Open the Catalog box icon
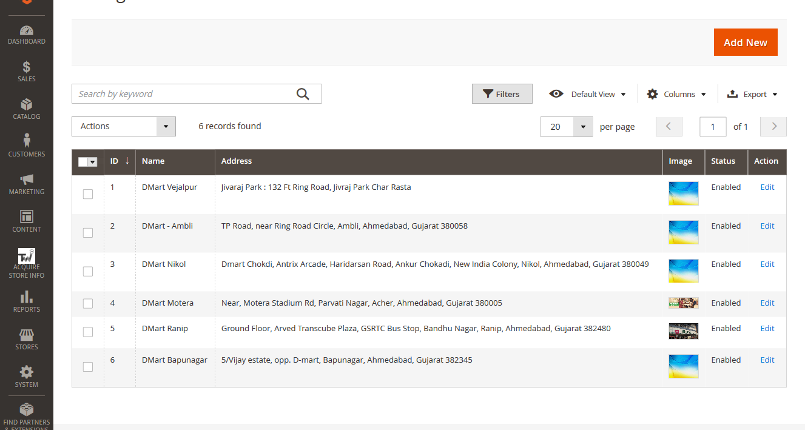 [x=26, y=104]
